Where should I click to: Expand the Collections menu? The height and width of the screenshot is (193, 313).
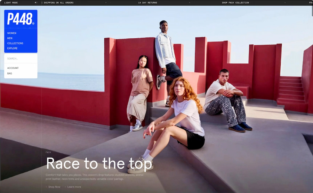pyautogui.click(x=15, y=43)
